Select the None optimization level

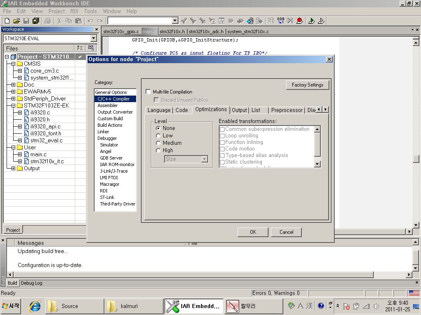pyautogui.click(x=158, y=128)
